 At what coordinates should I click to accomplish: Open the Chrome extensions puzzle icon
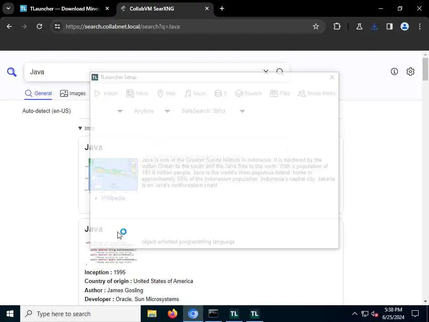coord(337,26)
